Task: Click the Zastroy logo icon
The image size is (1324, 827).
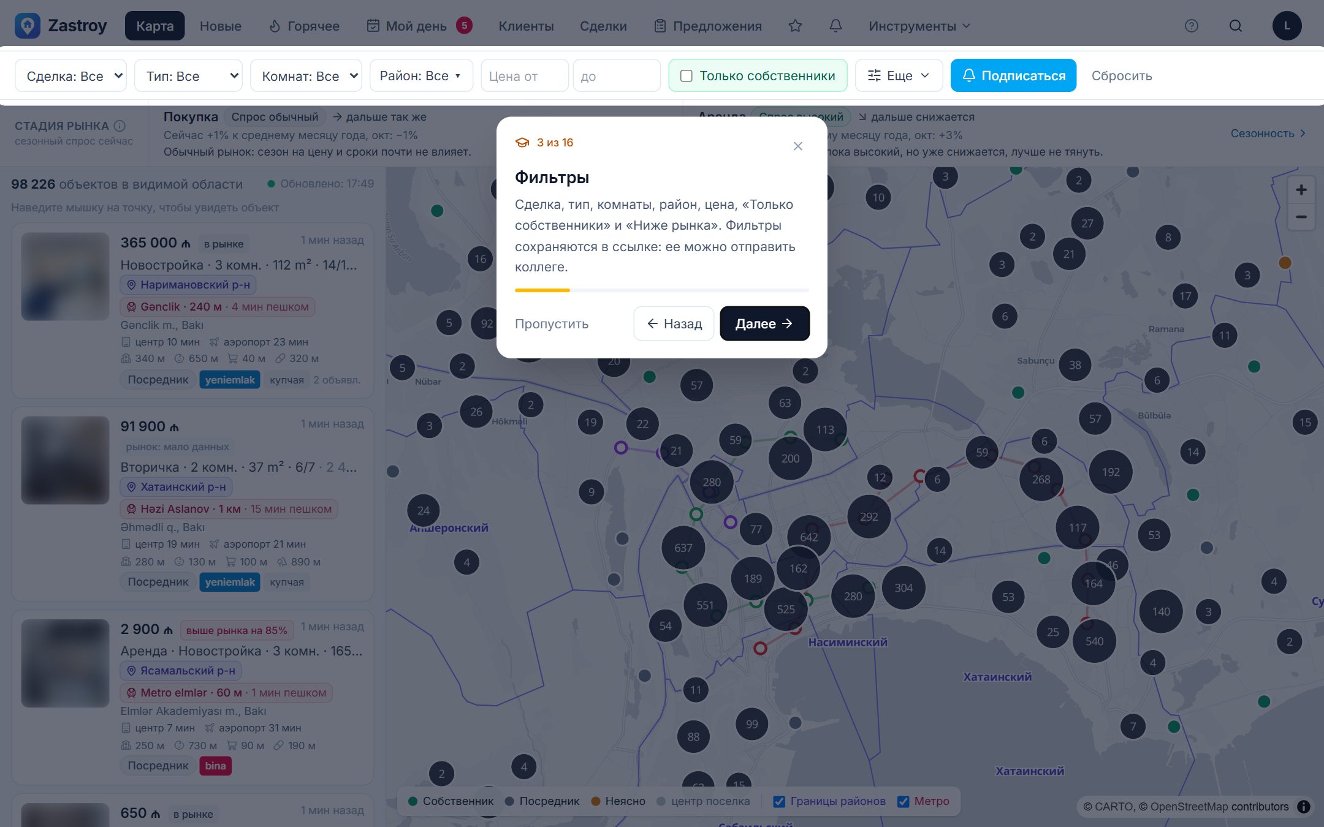Action: pos(27,26)
